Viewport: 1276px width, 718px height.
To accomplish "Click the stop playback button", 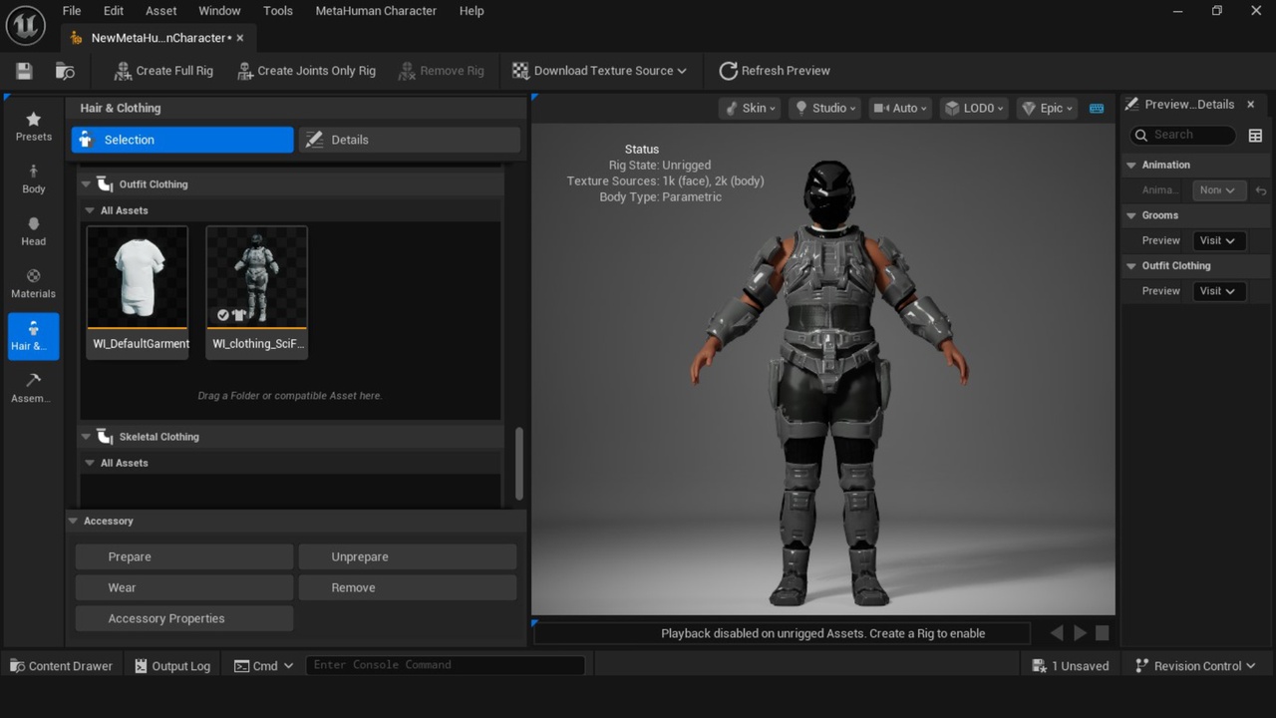I will click(1103, 633).
